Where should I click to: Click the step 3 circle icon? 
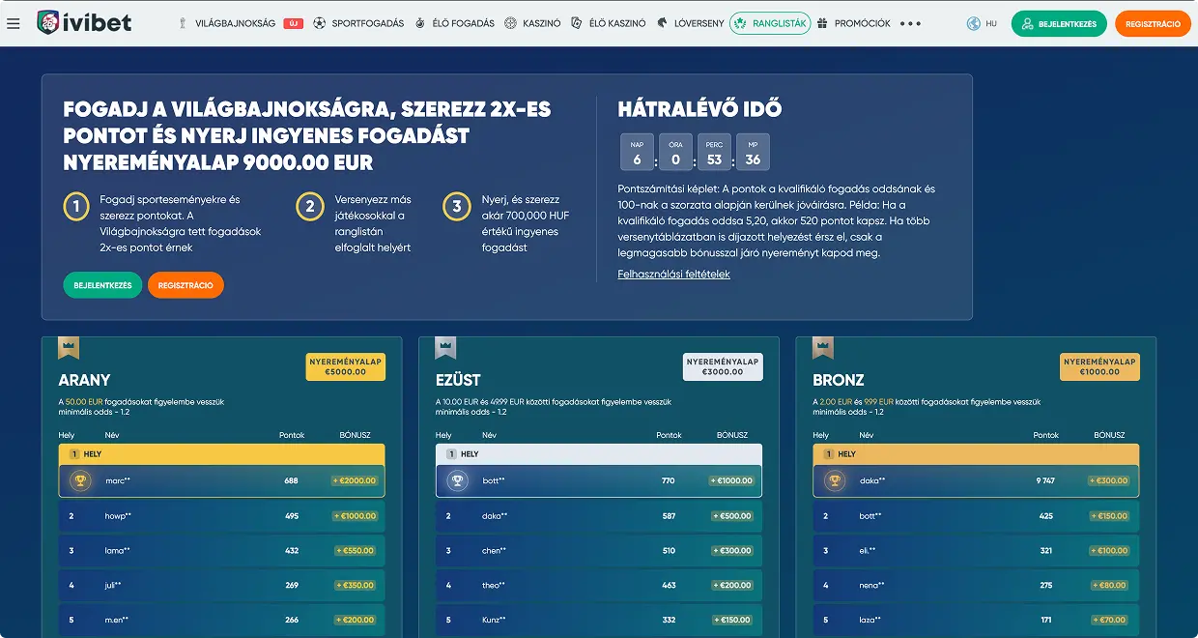(x=457, y=207)
